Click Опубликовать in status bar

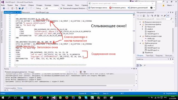(x=170, y=93)
